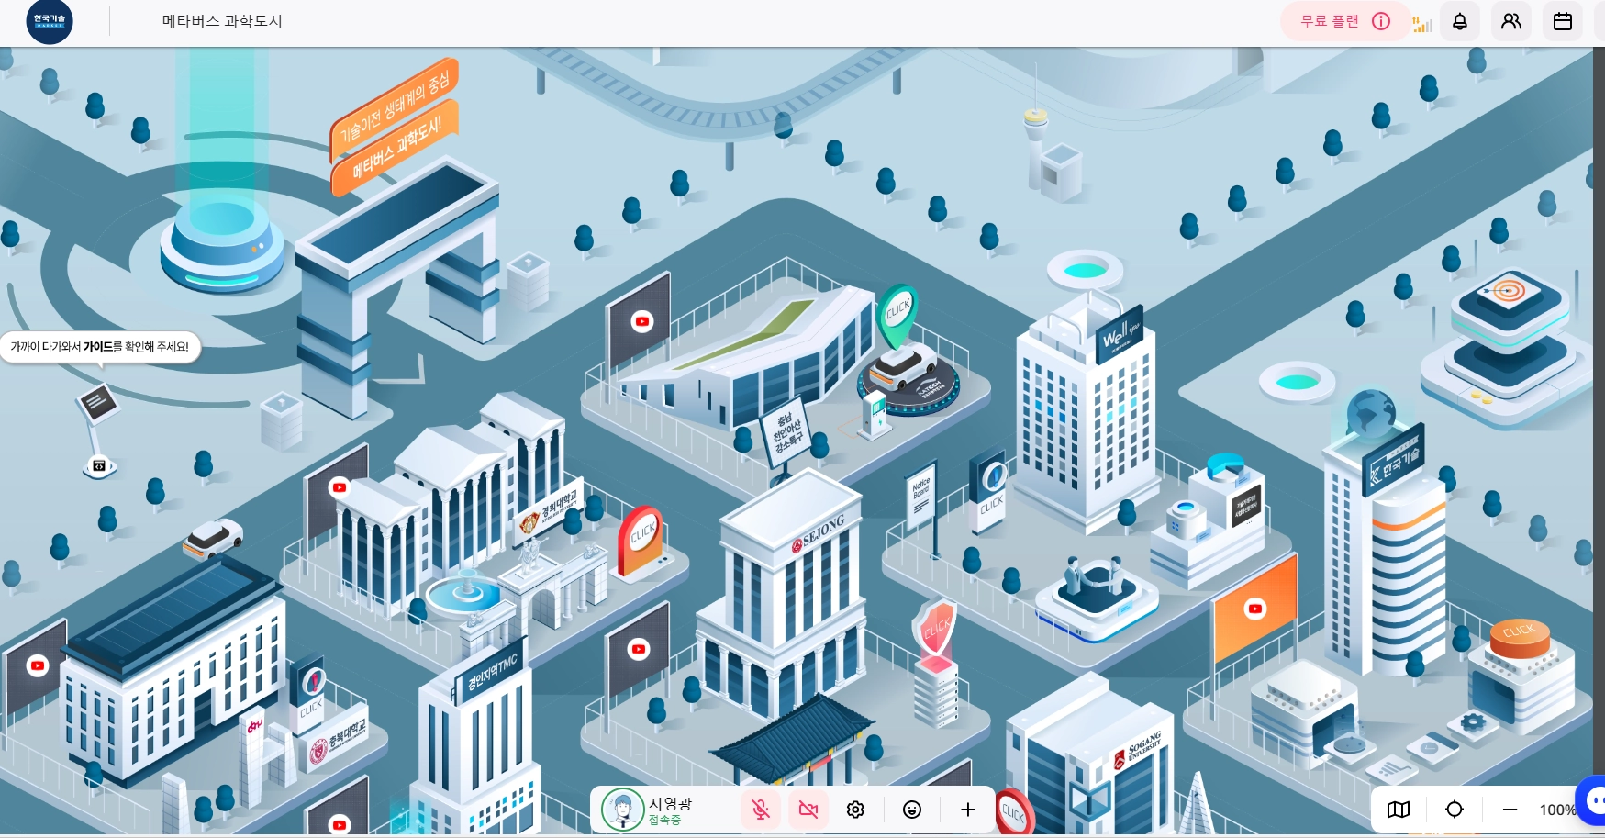This screenshot has height=838, width=1605.
Task: Open the calendar icon in the header
Action: pyautogui.click(x=1563, y=21)
